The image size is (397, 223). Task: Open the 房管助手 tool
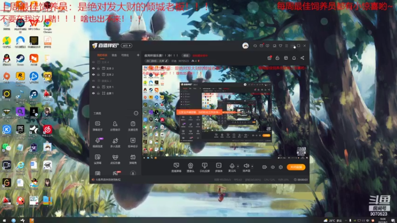[115, 126]
